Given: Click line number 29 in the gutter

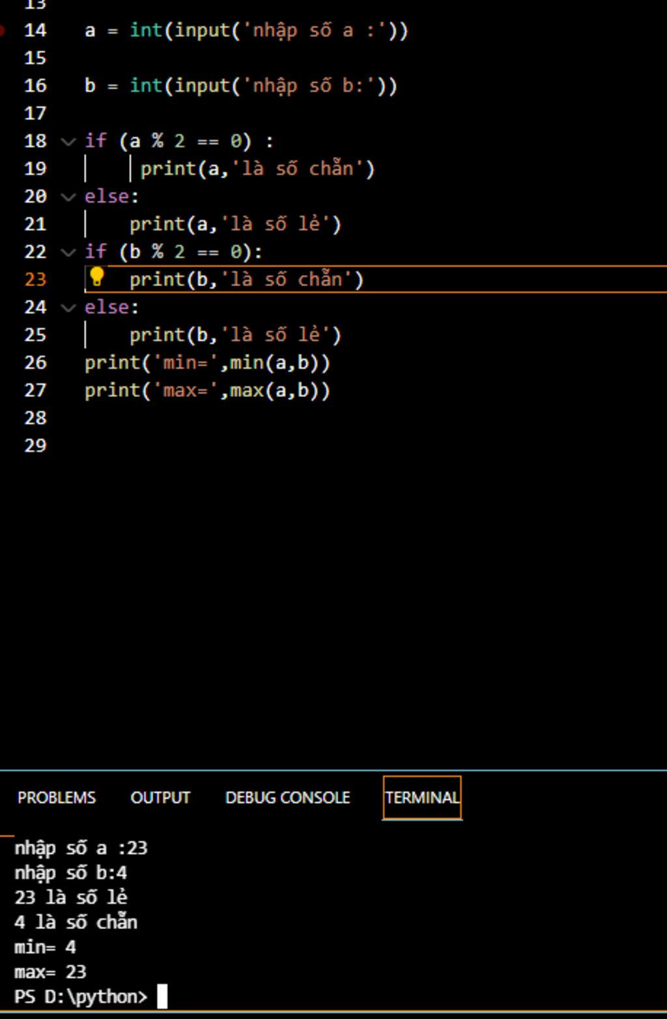Looking at the screenshot, I should (35, 445).
